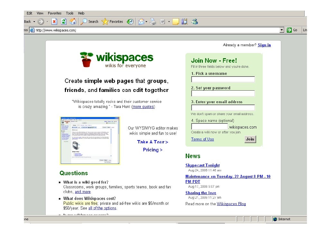
Task: Open the Favorites menu
Action: [x=55, y=13]
